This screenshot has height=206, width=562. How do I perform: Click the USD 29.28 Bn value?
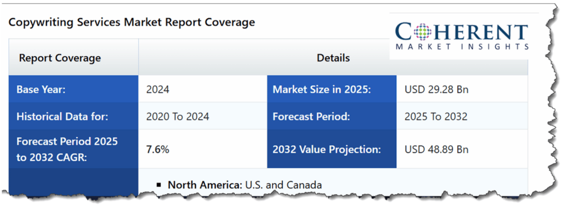(x=436, y=90)
